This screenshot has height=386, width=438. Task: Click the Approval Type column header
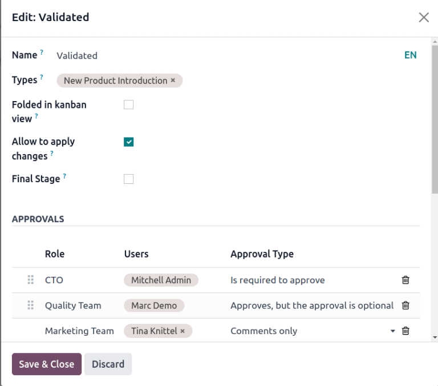(x=262, y=254)
